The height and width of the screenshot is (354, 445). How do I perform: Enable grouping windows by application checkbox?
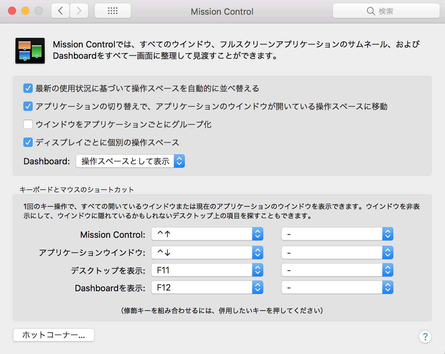pyautogui.click(x=28, y=125)
